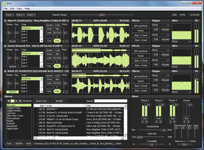The image size is (204, 150).
Task: Open the first plugin dropdown on deck one
Action: pos(161,25)
